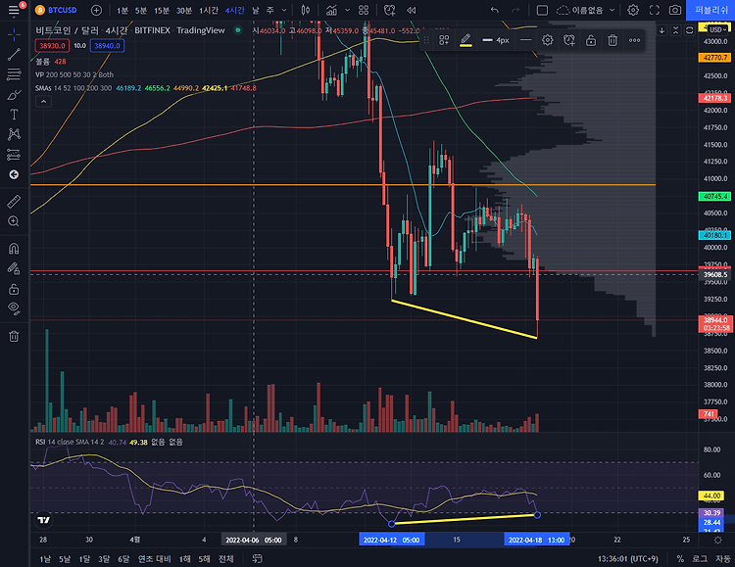Lock the selected line in floating toolbar
This screenshot has height=567, width=735.
tap(591, 40)
